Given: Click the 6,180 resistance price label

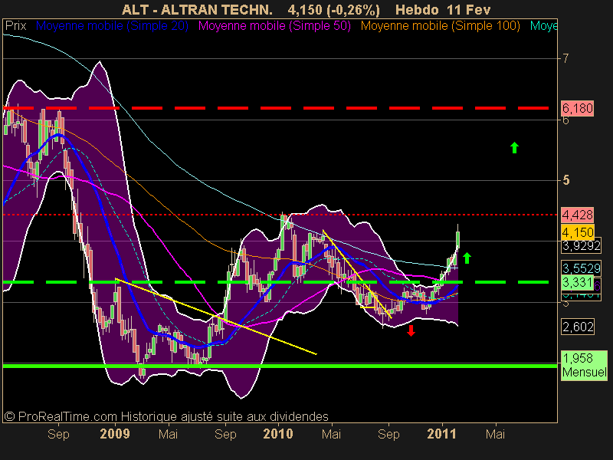Looking at the screenshot, I should pos(578,108).
